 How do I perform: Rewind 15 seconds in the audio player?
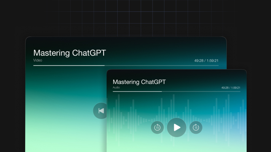point(157,128)
